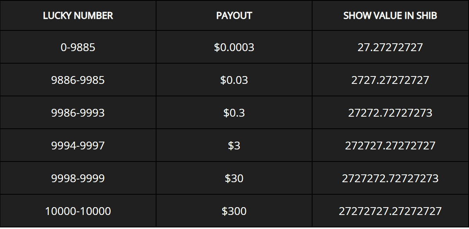Select the 9886-9985 lucky number cell
The height and width of the screenshot is (229, 469).
tap(78, 80)
